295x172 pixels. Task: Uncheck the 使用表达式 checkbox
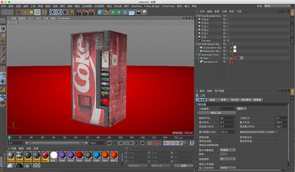(276, 137)
